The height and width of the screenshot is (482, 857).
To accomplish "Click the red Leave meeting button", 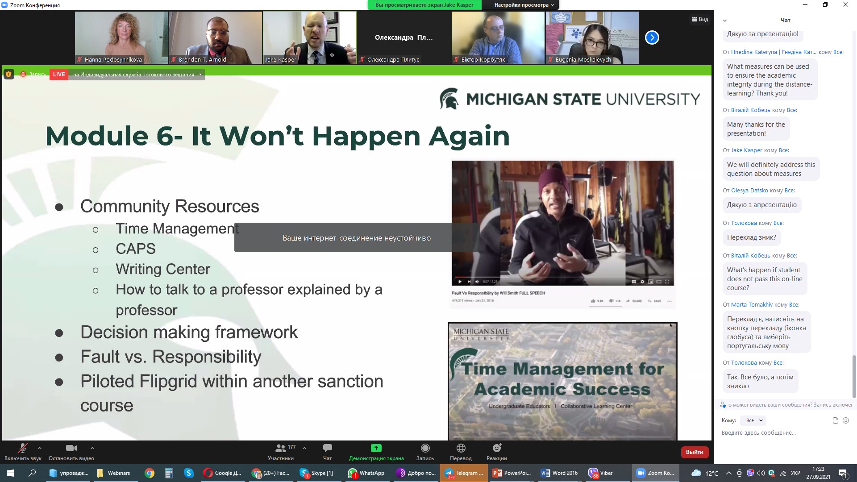I will [694, 452].
